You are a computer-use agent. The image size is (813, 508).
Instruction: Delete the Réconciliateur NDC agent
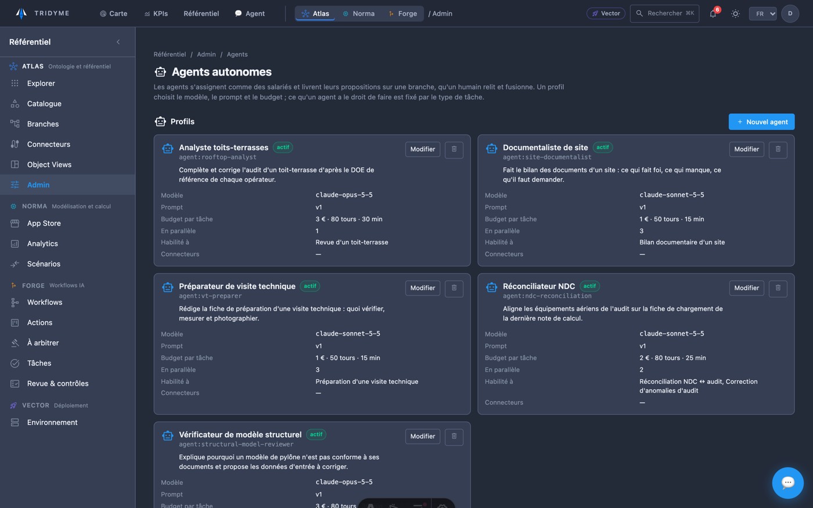pyautogui.click(x=778, y=288)
